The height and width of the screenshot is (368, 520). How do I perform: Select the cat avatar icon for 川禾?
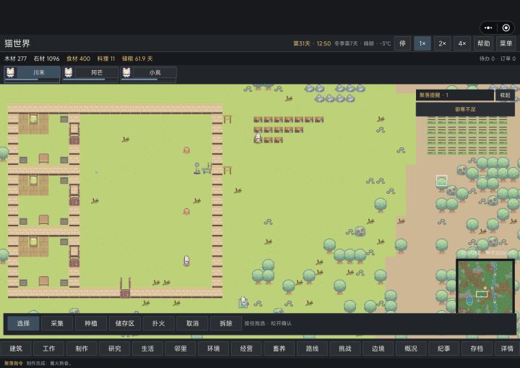pos(11,72)
